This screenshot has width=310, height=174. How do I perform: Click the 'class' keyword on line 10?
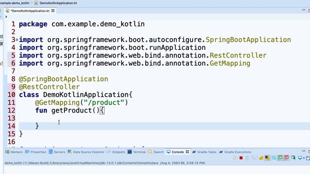click(29, 95)
